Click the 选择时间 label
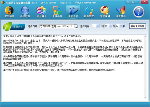Image resolution: width=150 pixels, height=107 pixels. [x=85, y=26]
